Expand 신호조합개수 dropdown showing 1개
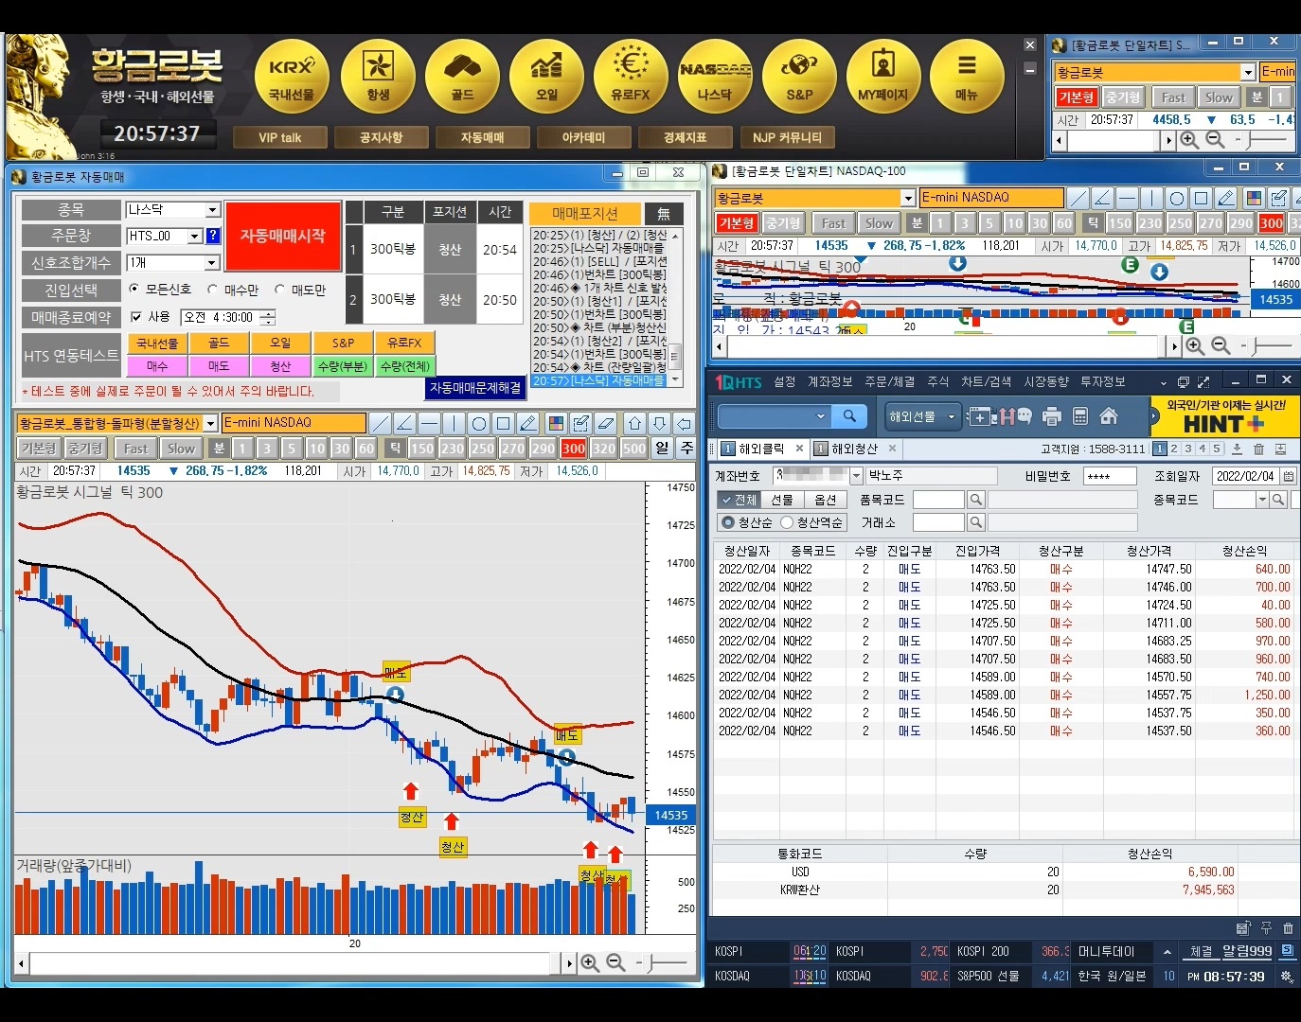Screen dimensions: 1301x1022 pos(213,262)
